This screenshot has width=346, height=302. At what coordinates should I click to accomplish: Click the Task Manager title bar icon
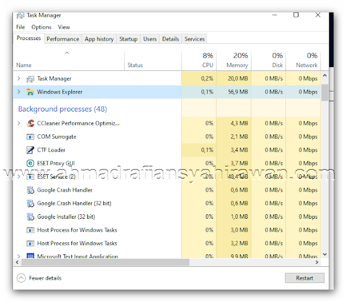pos(21,16)
